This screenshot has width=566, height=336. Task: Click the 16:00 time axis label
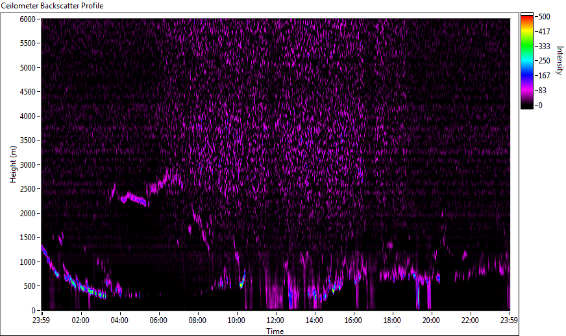(x=353, y=320)
